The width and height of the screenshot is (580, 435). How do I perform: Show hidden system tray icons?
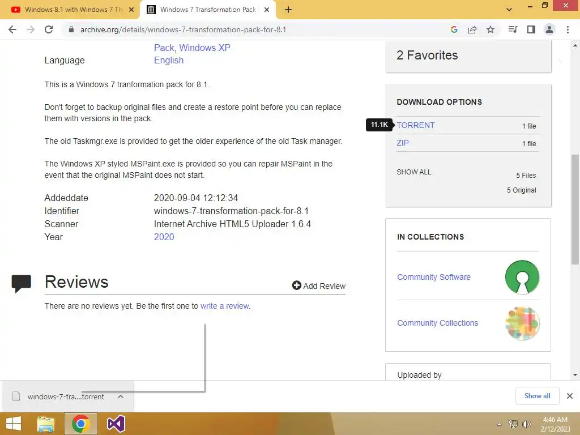[x=499, y=424]
